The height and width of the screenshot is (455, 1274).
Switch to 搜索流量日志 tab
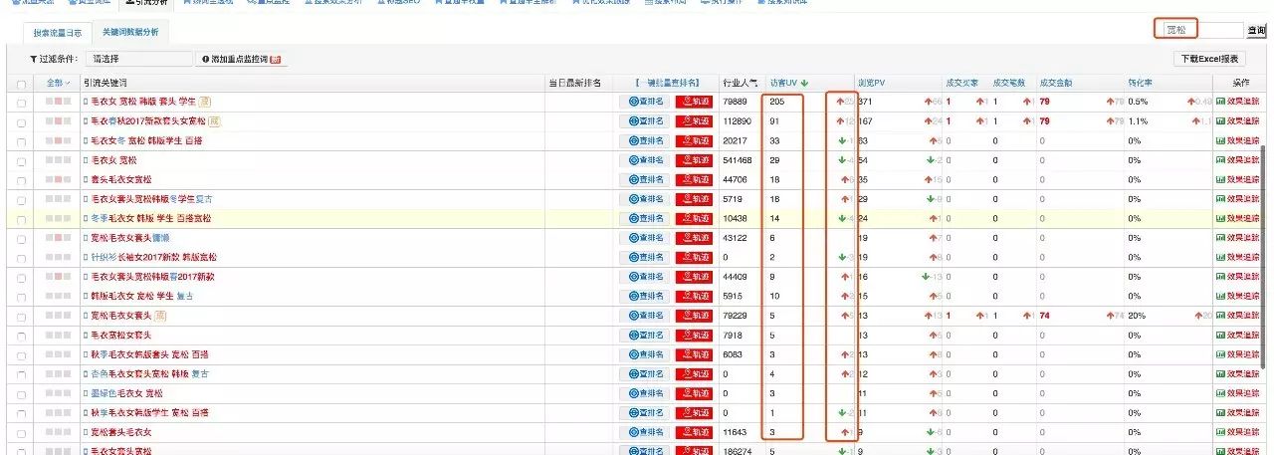click(x=59, y=33)
